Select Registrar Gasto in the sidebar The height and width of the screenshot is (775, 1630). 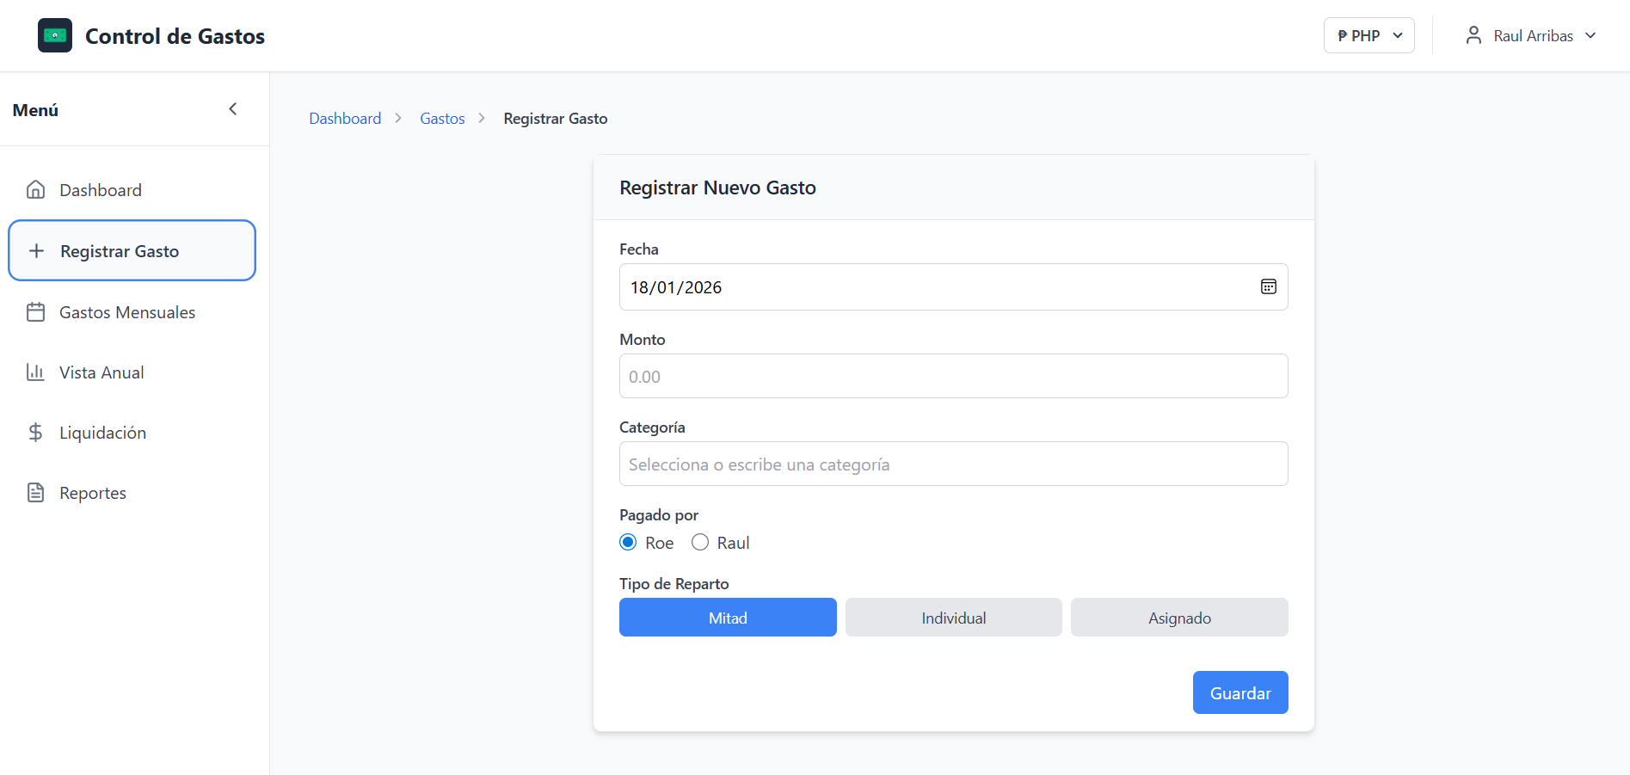(132, 250)
